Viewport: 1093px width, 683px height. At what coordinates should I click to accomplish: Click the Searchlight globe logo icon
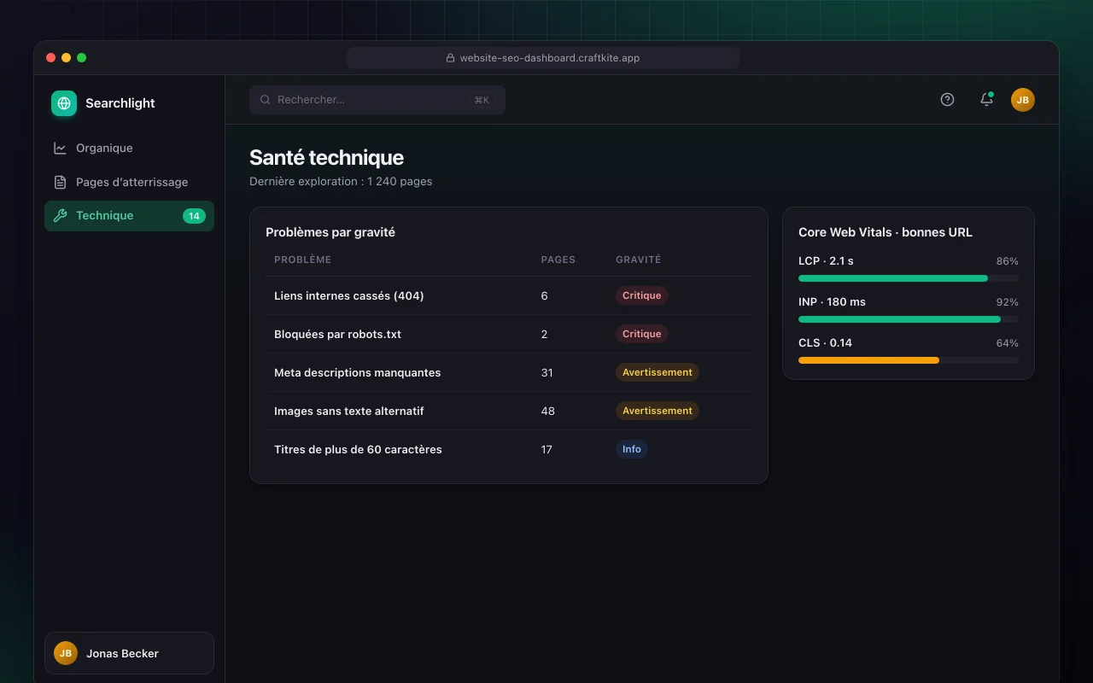point(64,103)
